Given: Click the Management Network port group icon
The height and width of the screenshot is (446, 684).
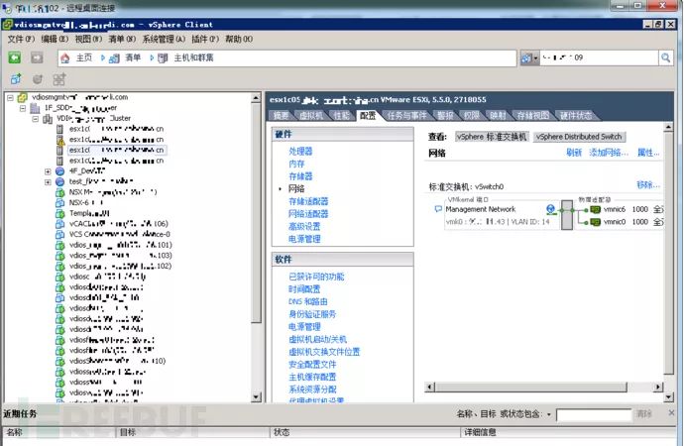Looking at the screenshot, I should [438, 209].
